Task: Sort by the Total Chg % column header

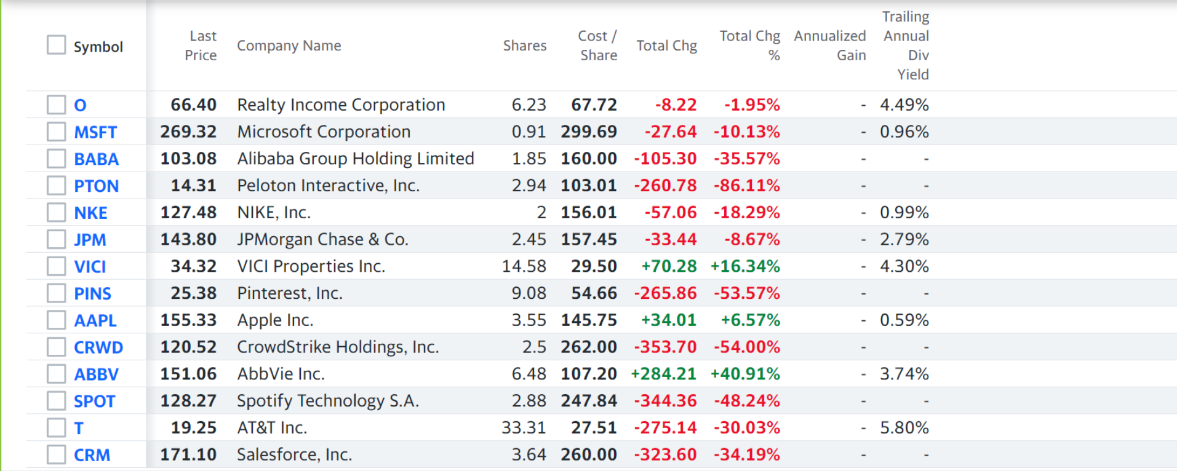Action: (750, 46)
